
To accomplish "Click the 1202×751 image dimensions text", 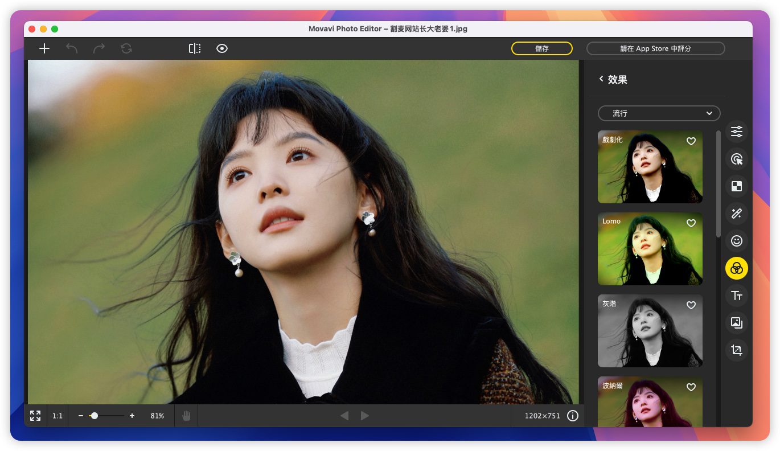I will [543, 416].
